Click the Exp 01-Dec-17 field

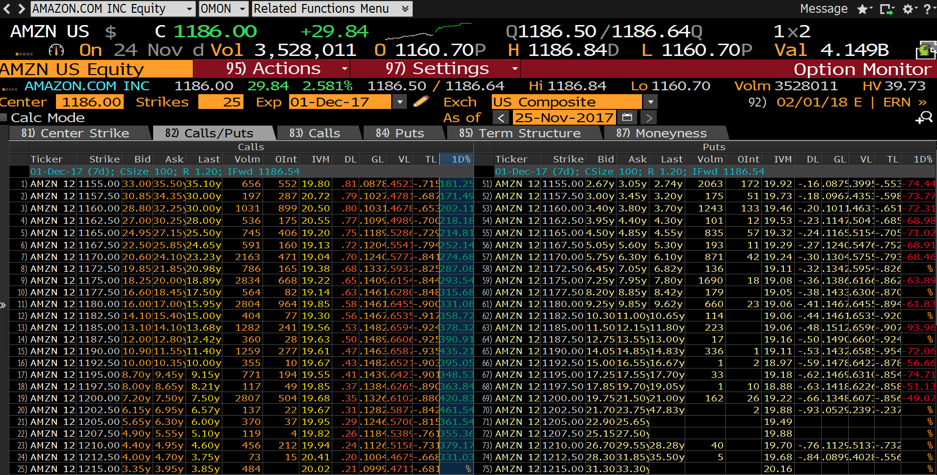point(340,102)
